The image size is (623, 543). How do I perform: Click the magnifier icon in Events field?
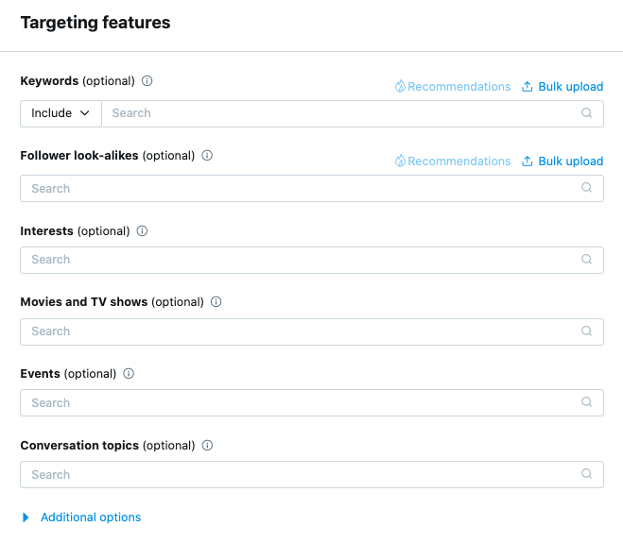pos(587,403)
